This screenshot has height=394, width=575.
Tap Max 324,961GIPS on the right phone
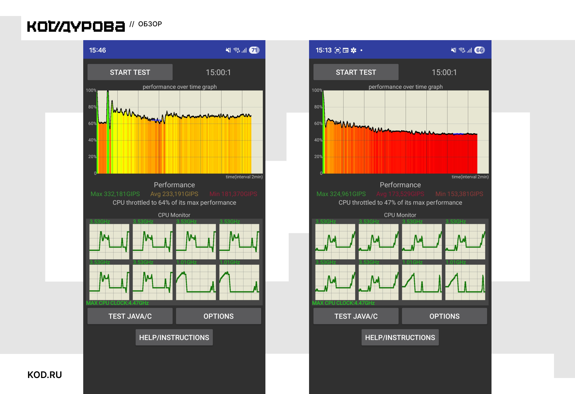[341, 194]
